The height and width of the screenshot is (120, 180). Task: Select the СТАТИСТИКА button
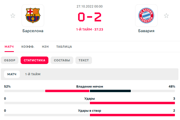pos(35,60)
